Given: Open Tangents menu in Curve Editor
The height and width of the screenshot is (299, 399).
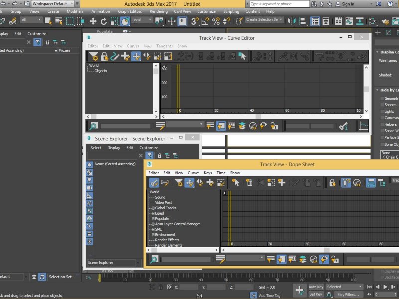Looking at the screenshot, I should click(164, 46).
